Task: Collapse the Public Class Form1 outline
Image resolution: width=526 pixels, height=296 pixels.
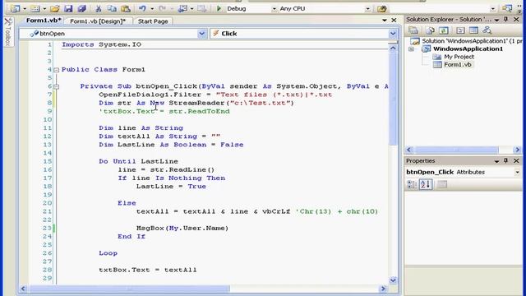Action: (57, 70)
